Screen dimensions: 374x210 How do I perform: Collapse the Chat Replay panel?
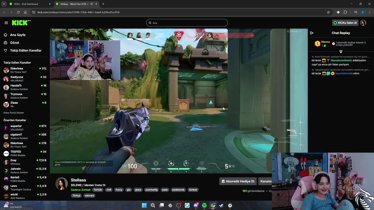tap(311, 33)
